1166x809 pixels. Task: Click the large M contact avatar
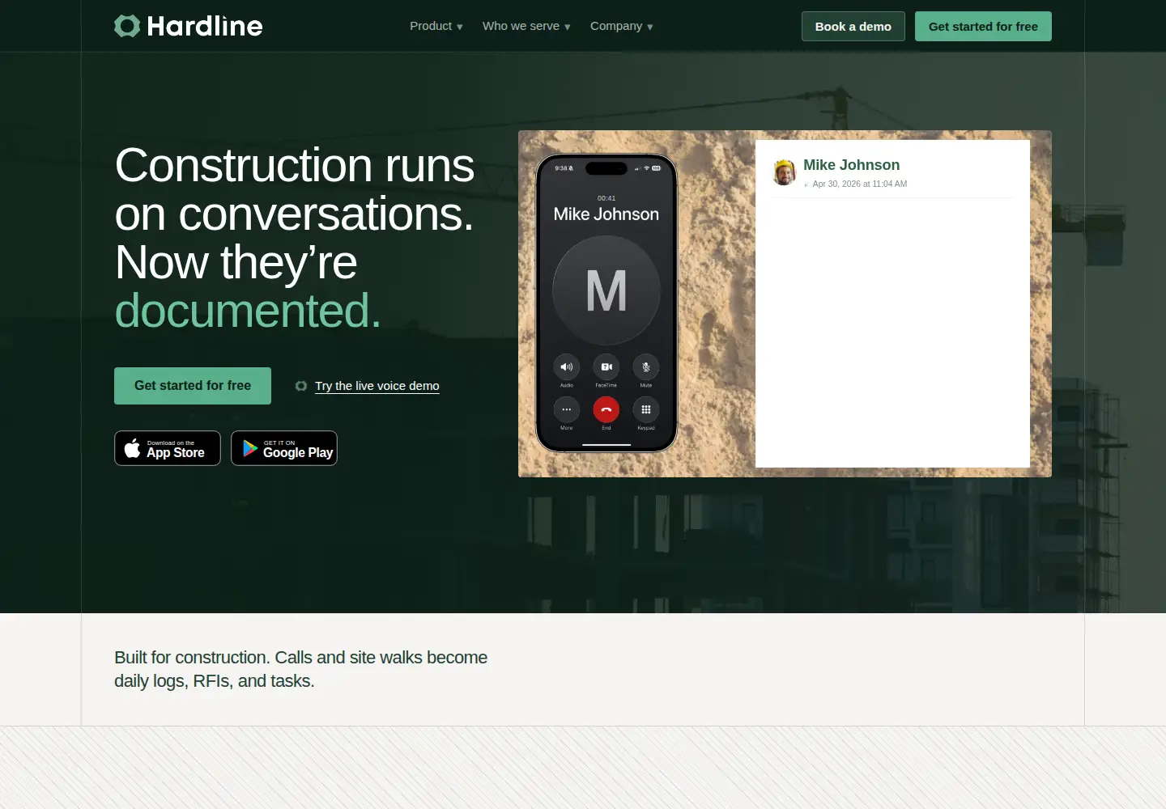606,290
